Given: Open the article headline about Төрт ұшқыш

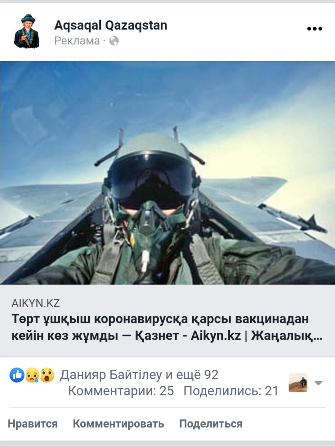Looking at the screenshot, I should click(167, 327).
